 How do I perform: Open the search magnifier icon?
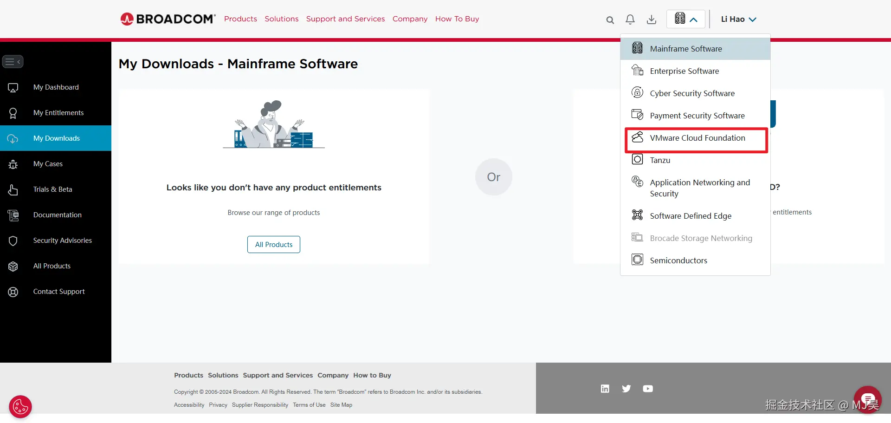pos(610,20)
